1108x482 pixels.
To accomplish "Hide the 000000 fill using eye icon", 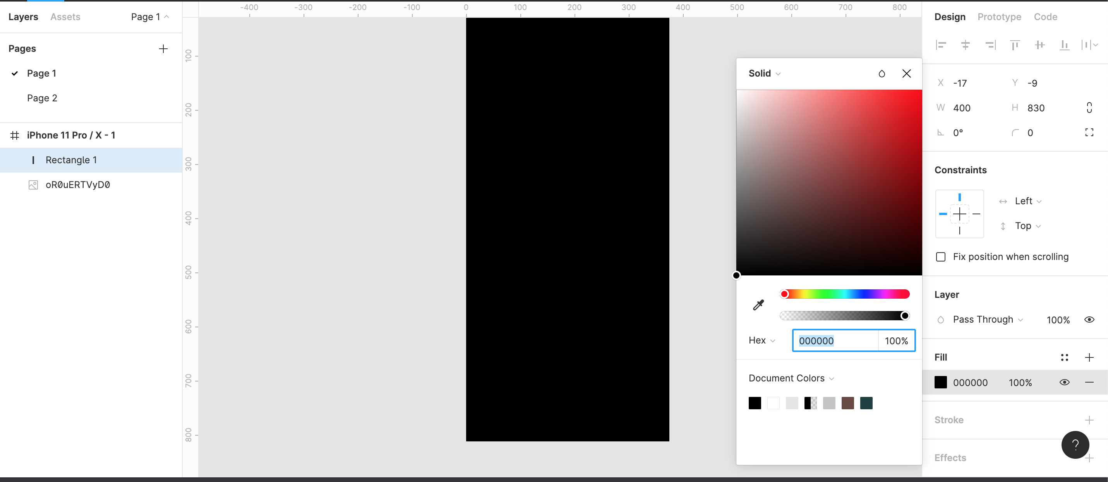I will pos(1064,382).
